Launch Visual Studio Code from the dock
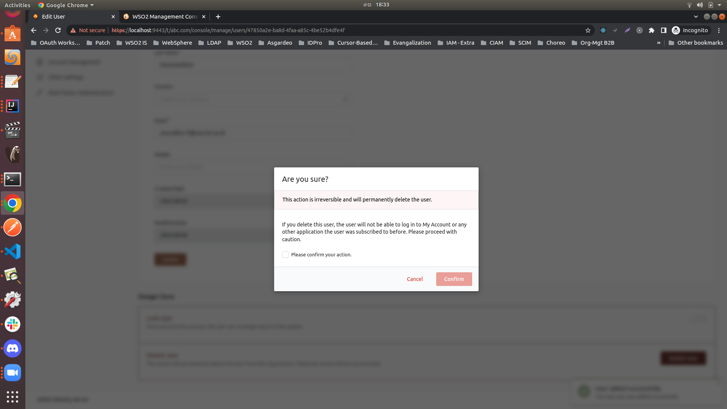This screenshot has width=727, height=409. [x=12, y=251]
